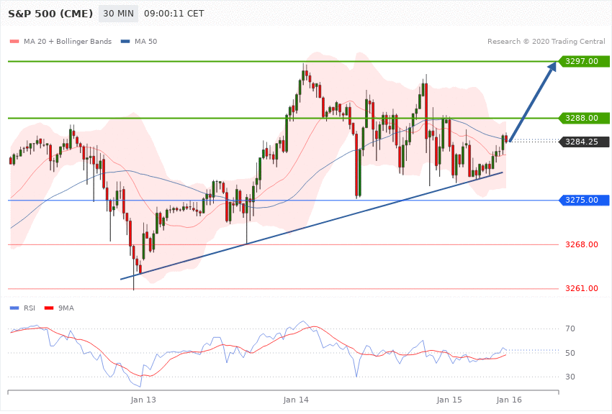Click the 3288.00 resistance price label
The width and height of the screenshot is (612, 414).
(584, 118)
